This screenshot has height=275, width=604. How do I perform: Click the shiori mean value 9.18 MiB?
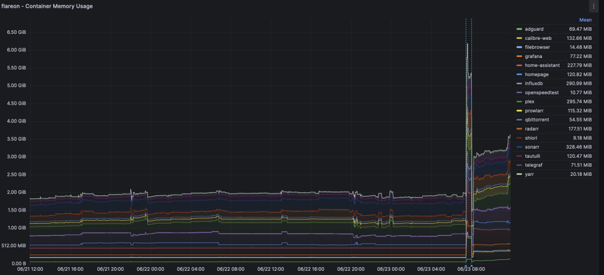(583, 138)
